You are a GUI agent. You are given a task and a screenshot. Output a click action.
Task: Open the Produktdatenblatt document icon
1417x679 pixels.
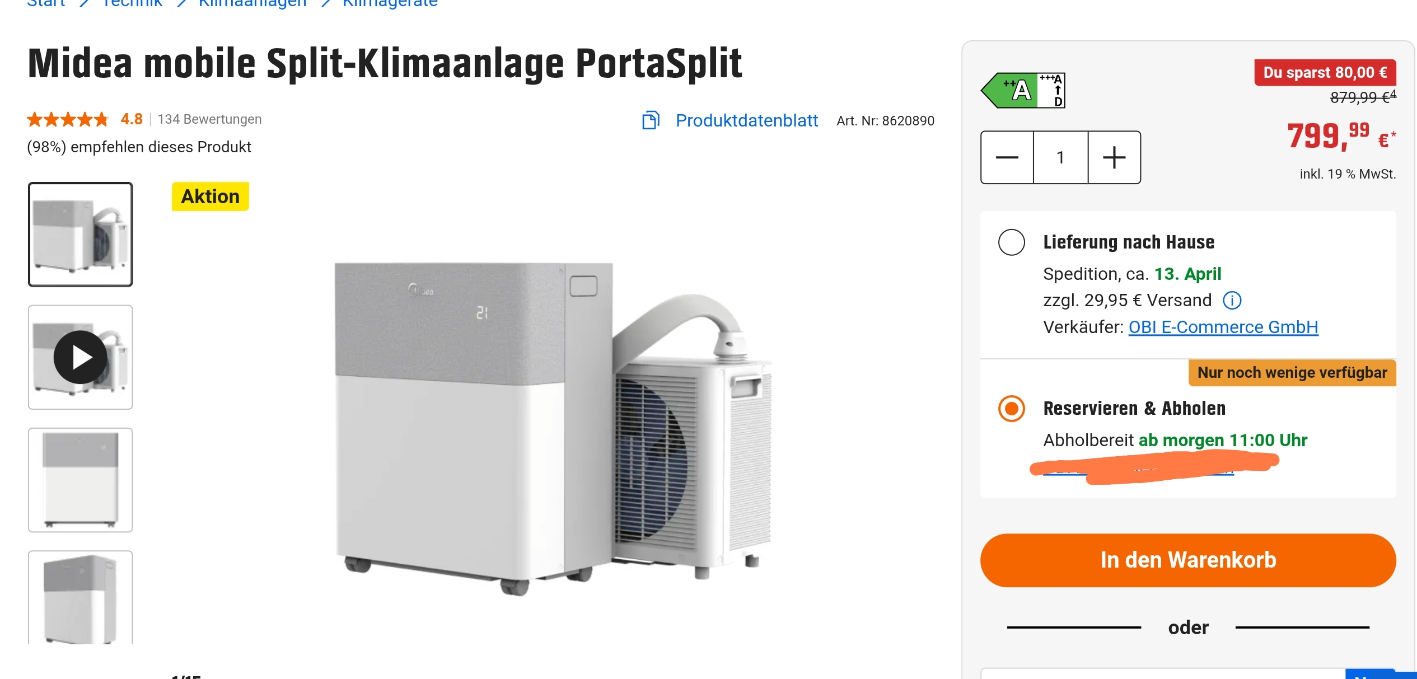click(651, 120)
